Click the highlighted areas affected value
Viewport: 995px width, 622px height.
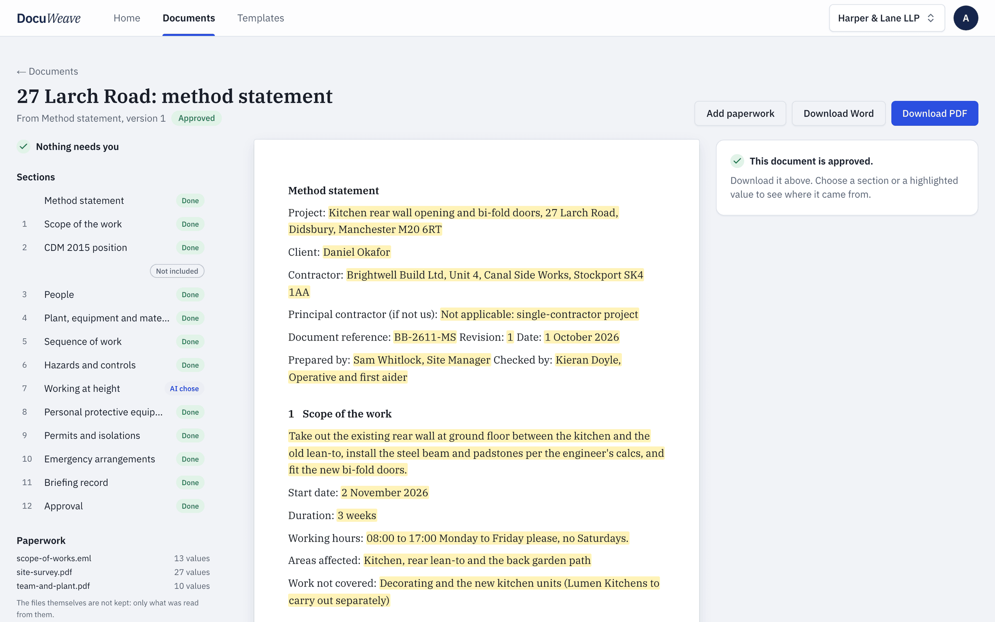477,561
